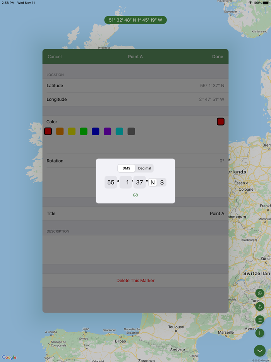This screenshot has height=362, width=271.
Task: Edit the seconds field showing 37
Action: [x=139, y=183]
